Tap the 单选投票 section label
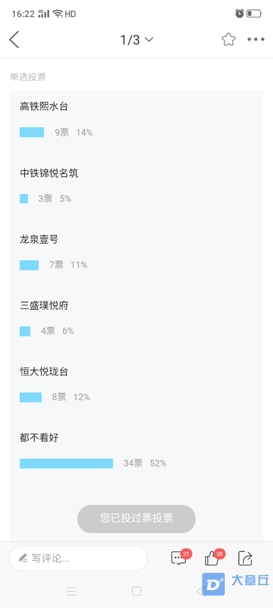 [x=28, y=77]
